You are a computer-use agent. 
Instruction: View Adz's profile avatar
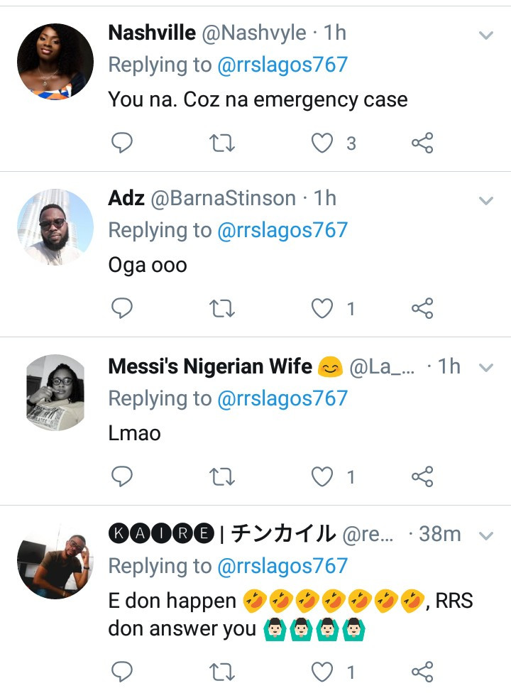pos(55,227)
